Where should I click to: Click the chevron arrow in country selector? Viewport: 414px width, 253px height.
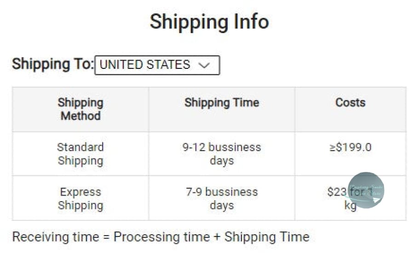pyautogui.click(x=203, y=65)
